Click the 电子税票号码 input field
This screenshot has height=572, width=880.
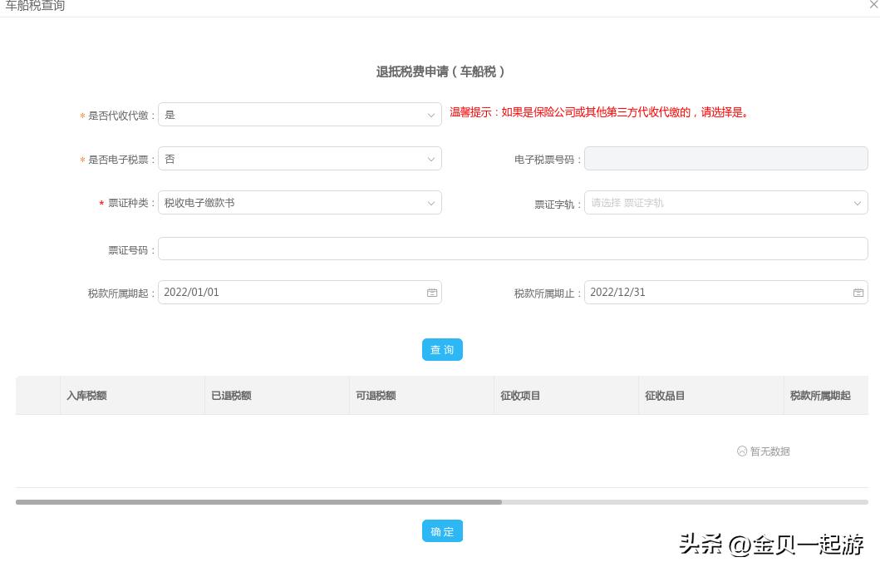click(725, 159)
